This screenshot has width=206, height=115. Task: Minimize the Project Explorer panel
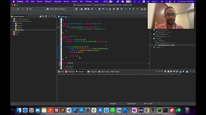coord(52,16)
